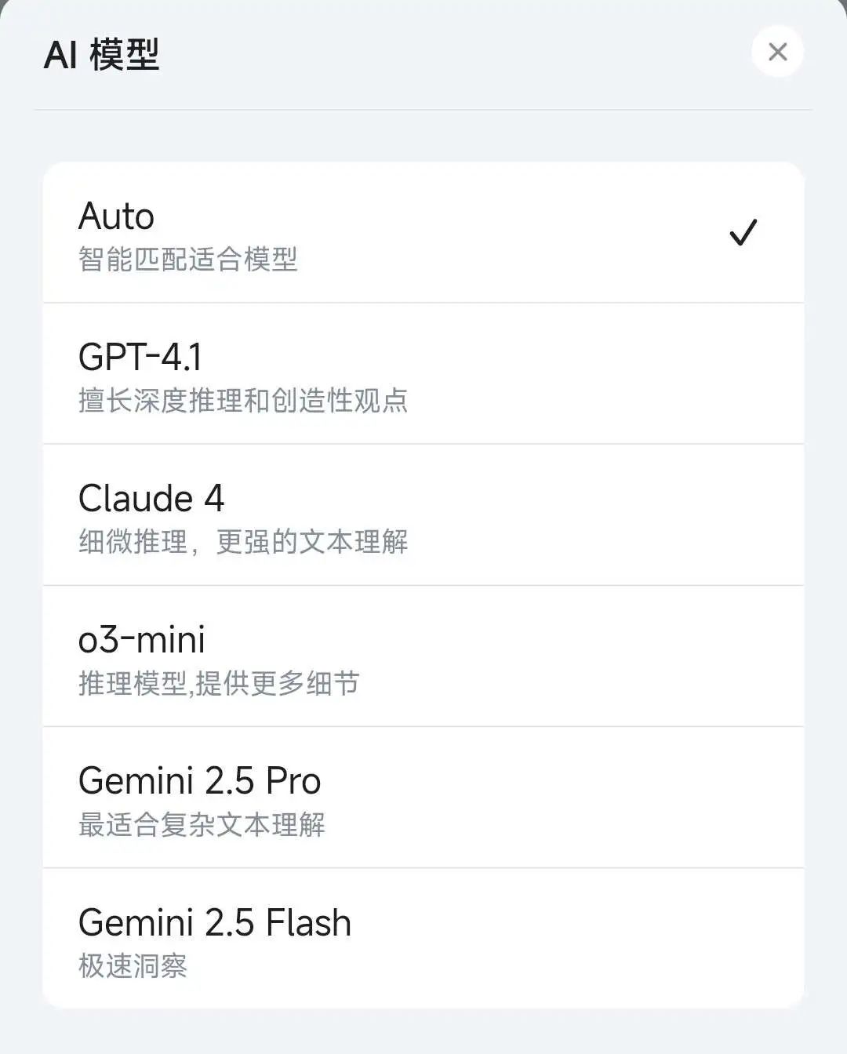Screen dimensions: 847x1054
Task: Select the Auto model option
Action: (x=117, y=216)
